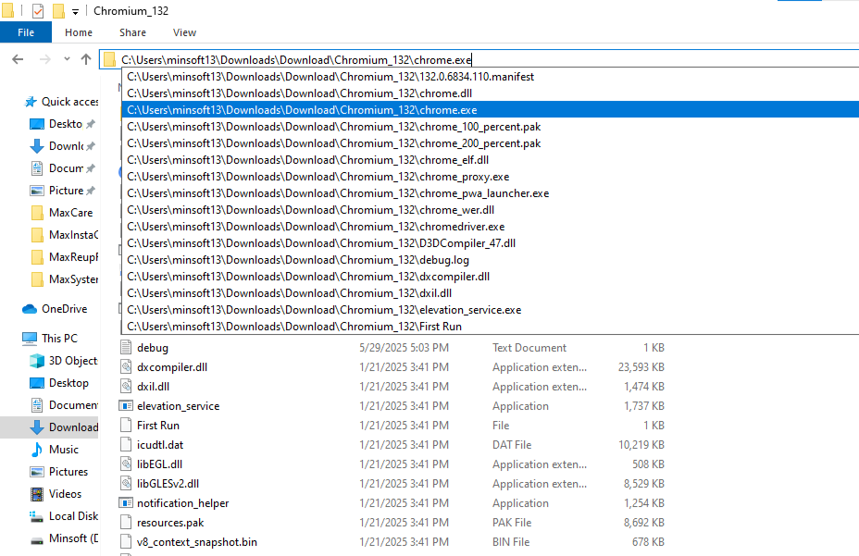
Task: Pick the debug.log path suggestion
Action: click(x=491, y=260)
